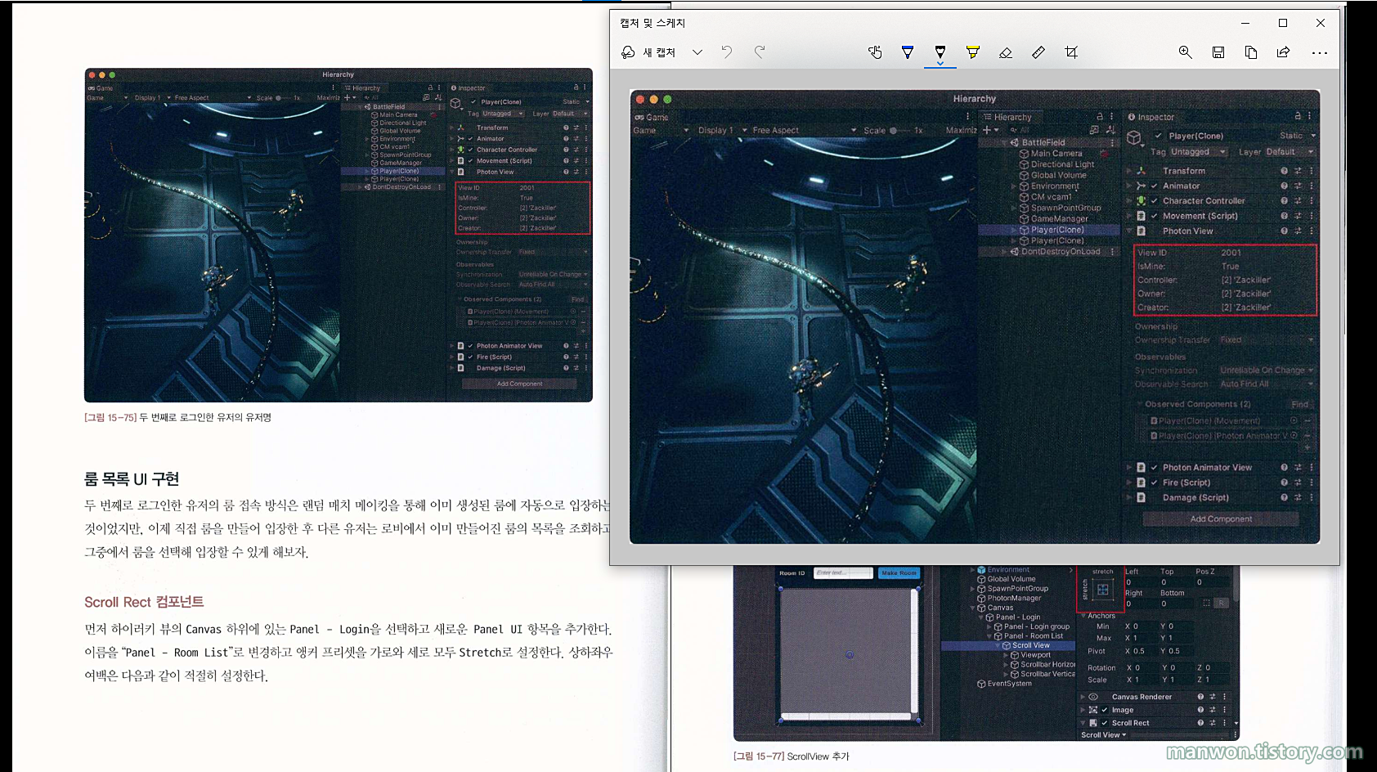Viewport: 1377px width, 772px height.
Task: Click 'Make Room' in the lower figure
Action: [x=899, y=573]
